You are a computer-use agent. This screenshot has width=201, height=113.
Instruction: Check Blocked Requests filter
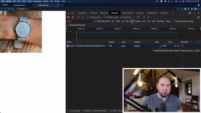click(x=68, y=25)
